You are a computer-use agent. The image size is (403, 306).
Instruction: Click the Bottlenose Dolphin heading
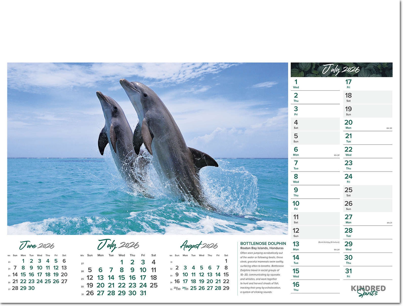click(x=263, y=243)
